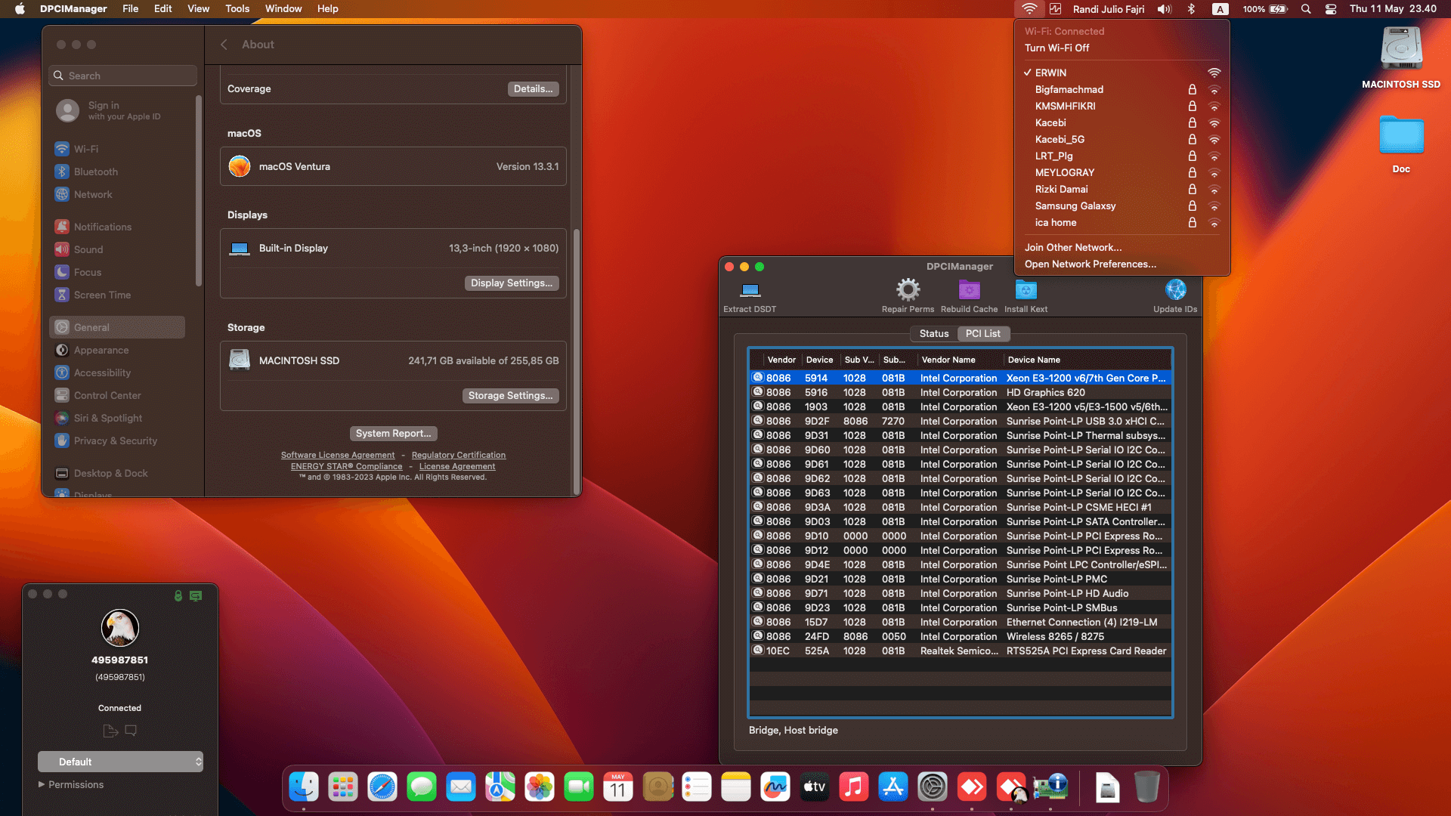Click the Rebuild Cache icon
Screen dimensions: 1451x816
(969, 290)
